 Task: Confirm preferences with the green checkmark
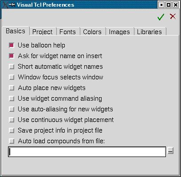click(161, 17)
